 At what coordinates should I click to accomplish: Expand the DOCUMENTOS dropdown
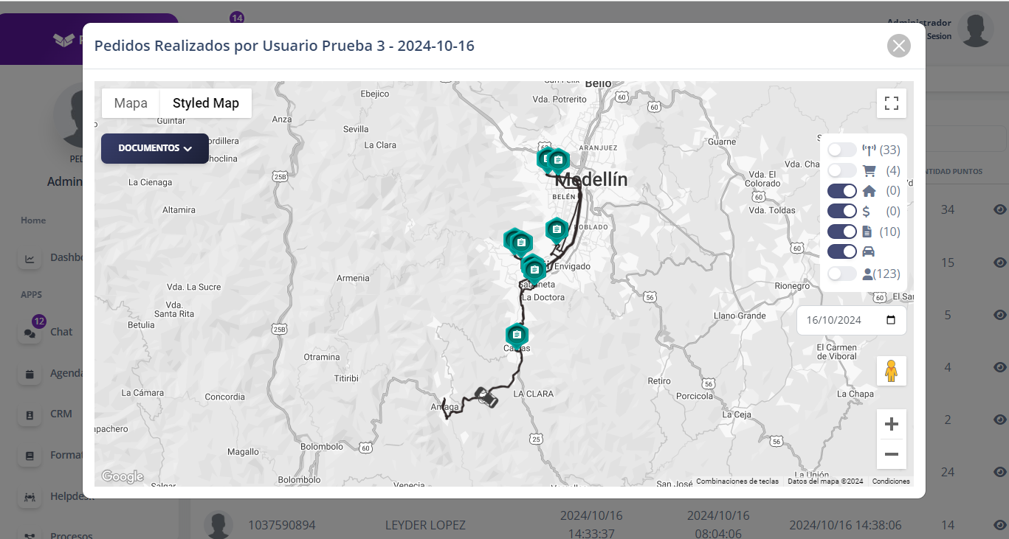[155, 148]
